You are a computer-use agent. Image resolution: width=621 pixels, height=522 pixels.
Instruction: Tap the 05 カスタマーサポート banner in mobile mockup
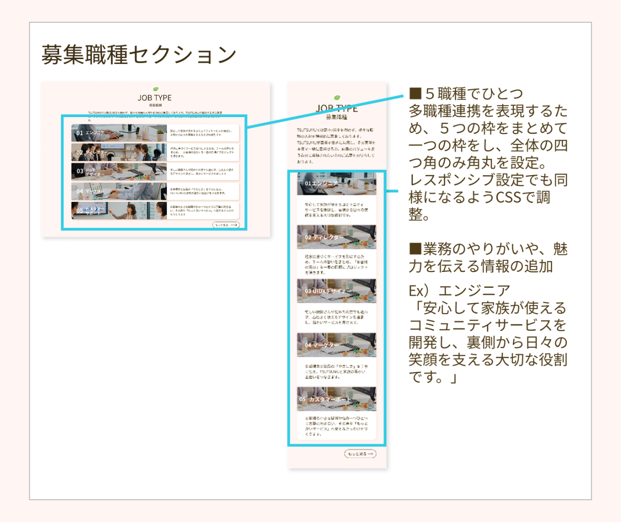[x=336, y=399]
